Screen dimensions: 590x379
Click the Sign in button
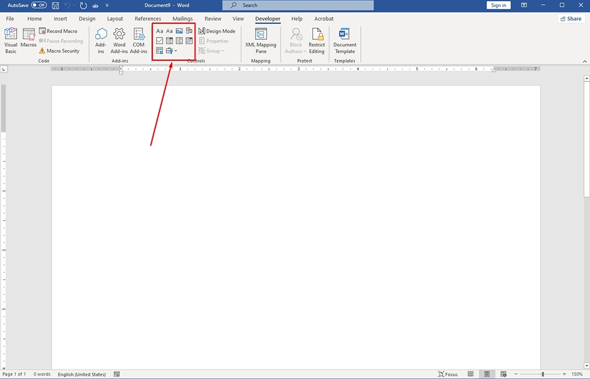pyautogui.click(x=498, y=6)
